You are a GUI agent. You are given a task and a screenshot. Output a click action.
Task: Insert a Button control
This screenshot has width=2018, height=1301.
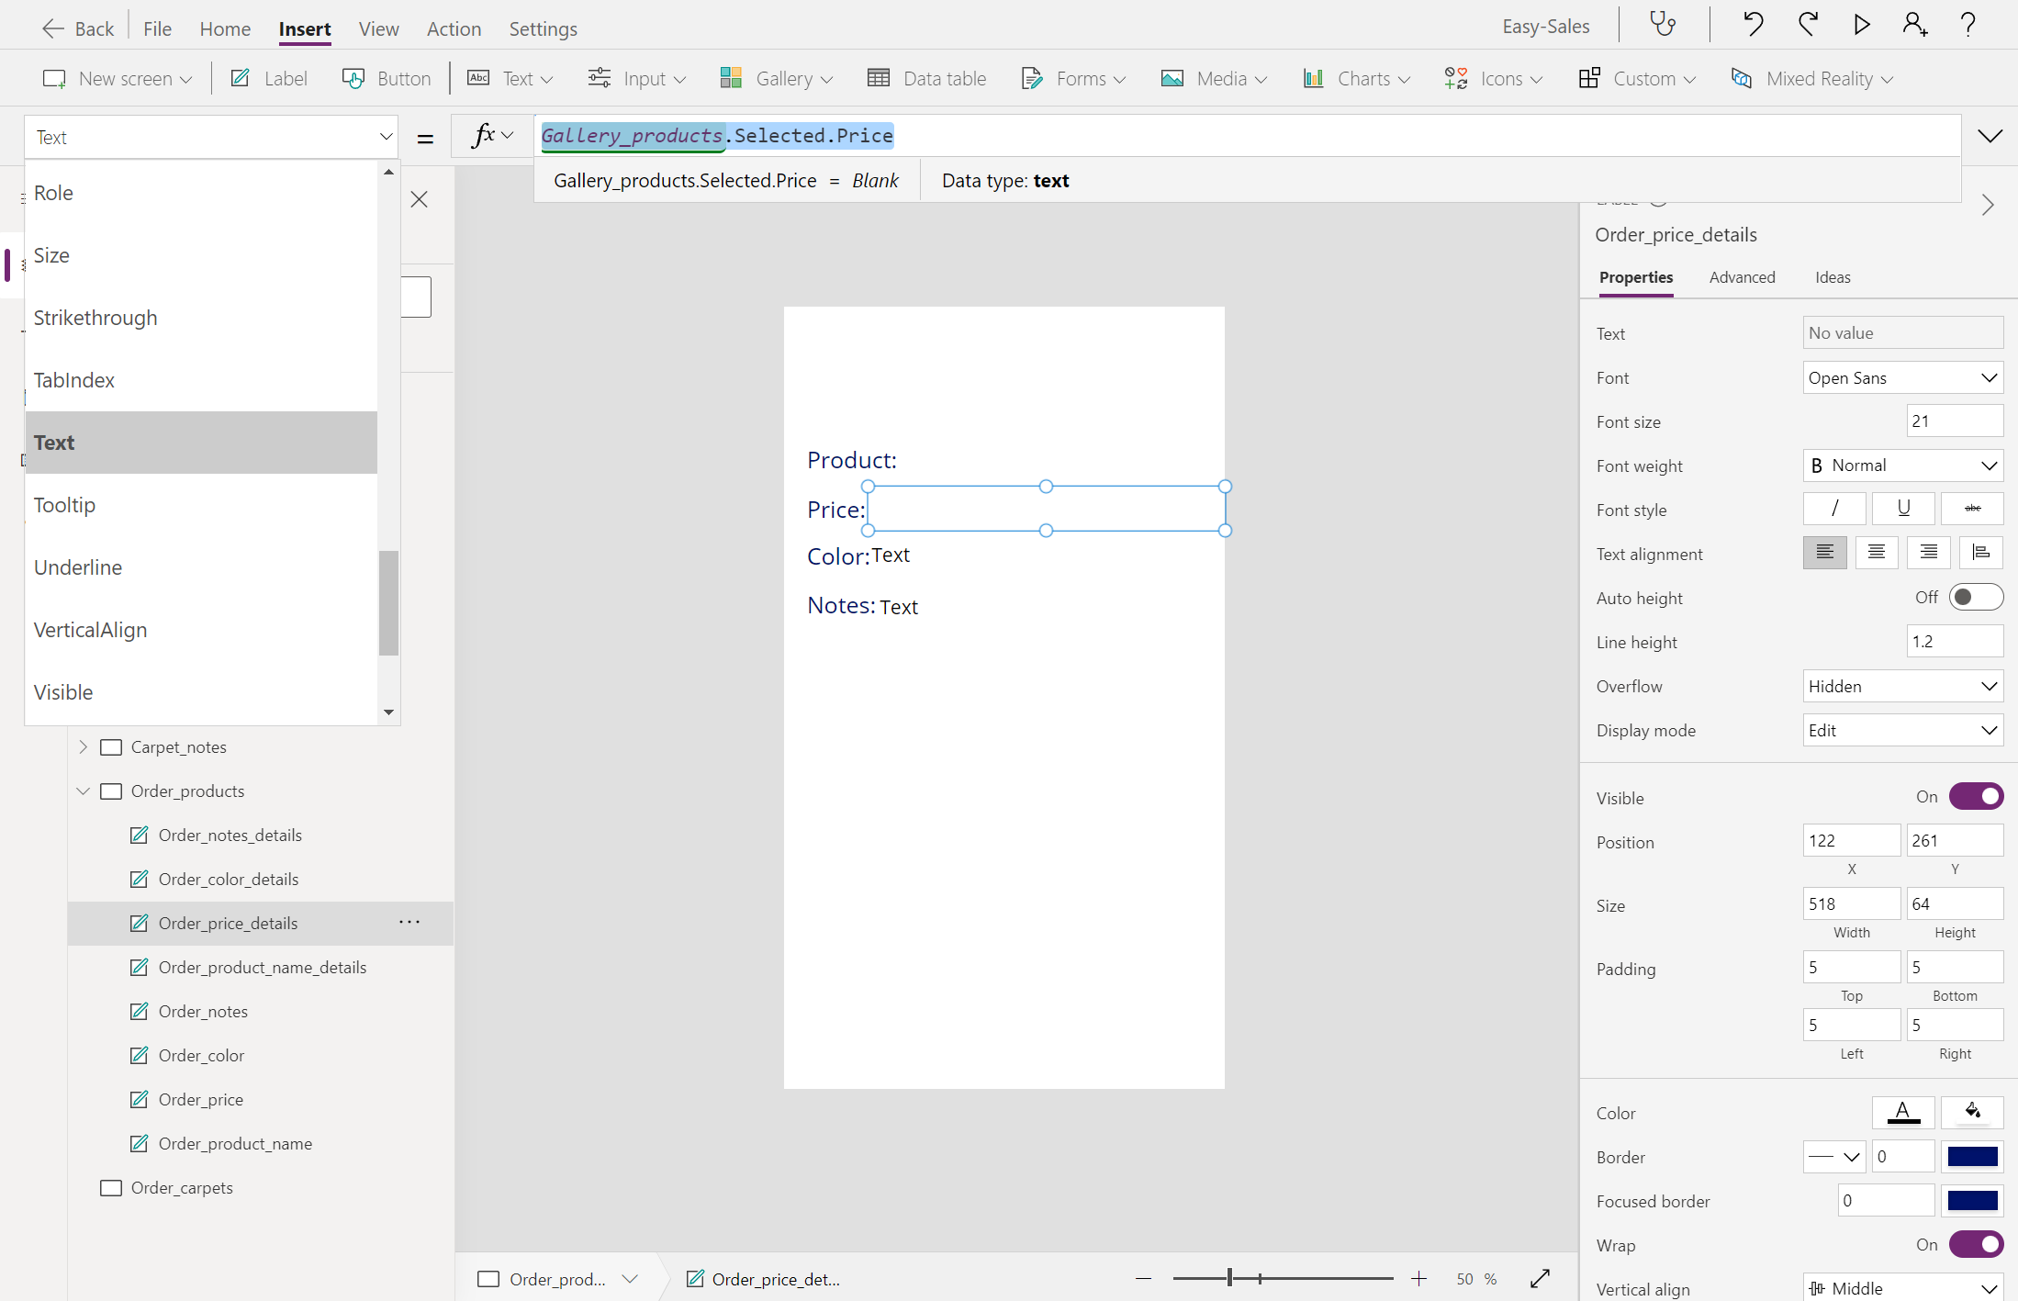387,79
